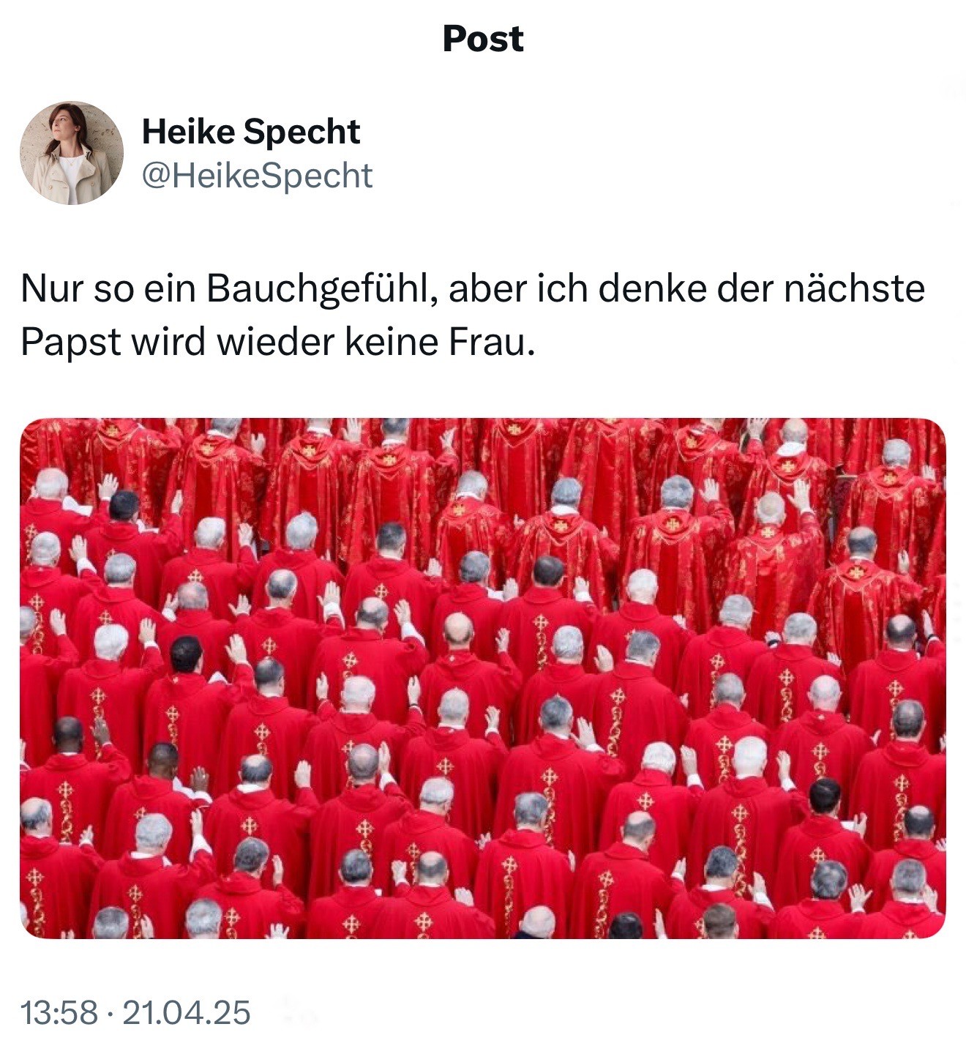Click the separator dot between time and date
Image resolution: width=966 pixels, height=1054 pixels.
point(110,1014)
